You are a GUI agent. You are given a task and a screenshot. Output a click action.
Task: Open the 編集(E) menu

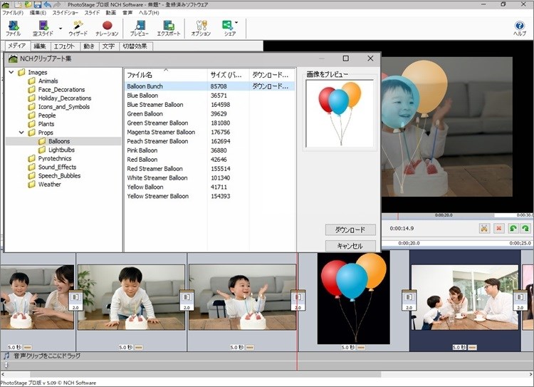point(38,13)
